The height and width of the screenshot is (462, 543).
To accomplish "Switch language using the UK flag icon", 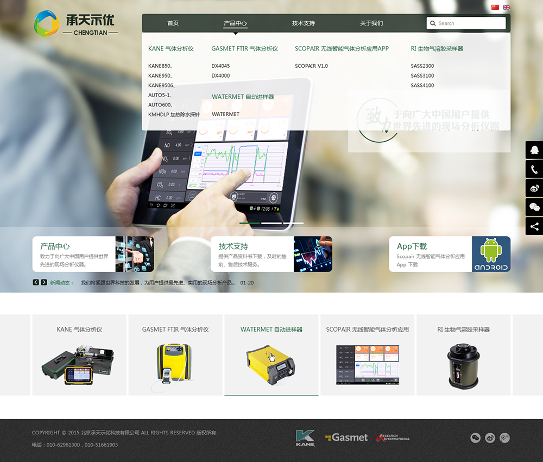I will [x=507, y=8].
